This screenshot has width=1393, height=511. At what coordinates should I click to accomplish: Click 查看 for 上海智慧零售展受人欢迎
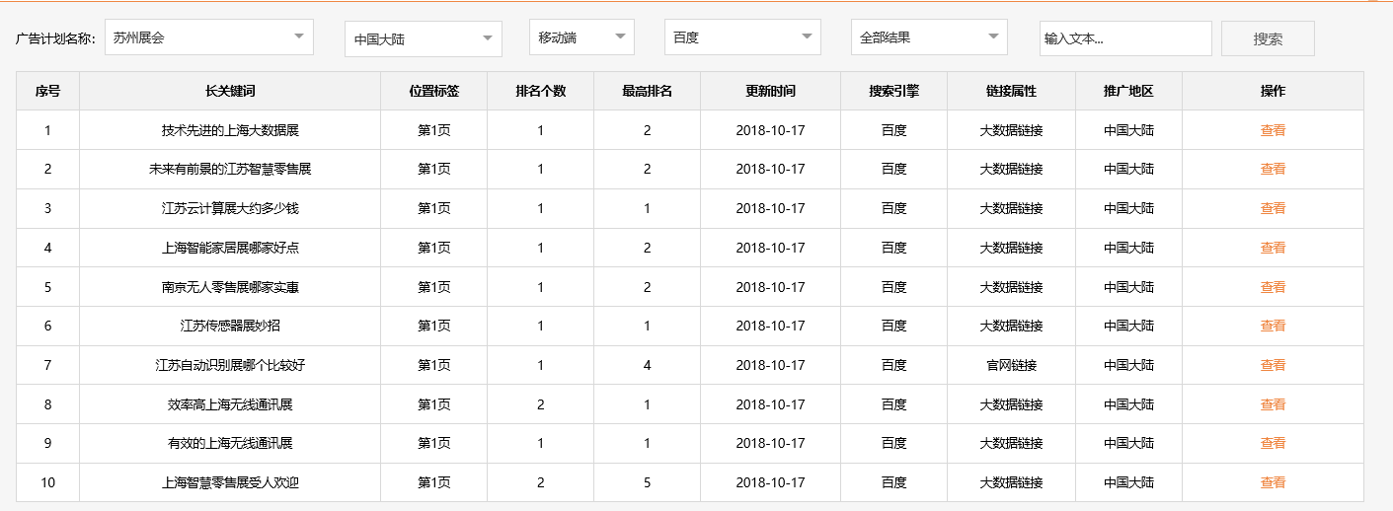tap(1274, 482)
